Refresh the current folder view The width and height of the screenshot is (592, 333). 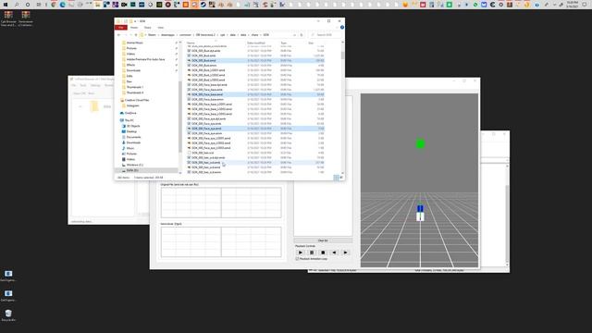point(302,35)
